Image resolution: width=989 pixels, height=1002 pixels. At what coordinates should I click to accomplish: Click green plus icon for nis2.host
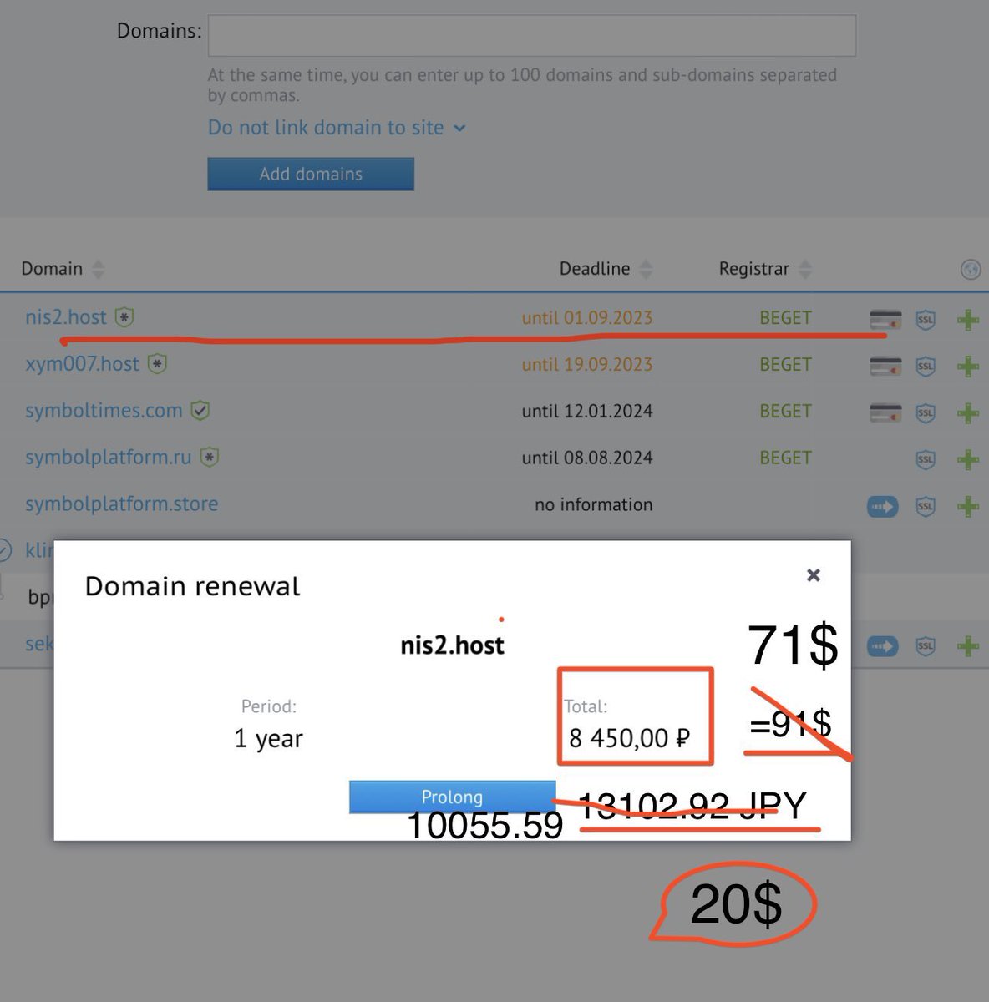point(968,320)
